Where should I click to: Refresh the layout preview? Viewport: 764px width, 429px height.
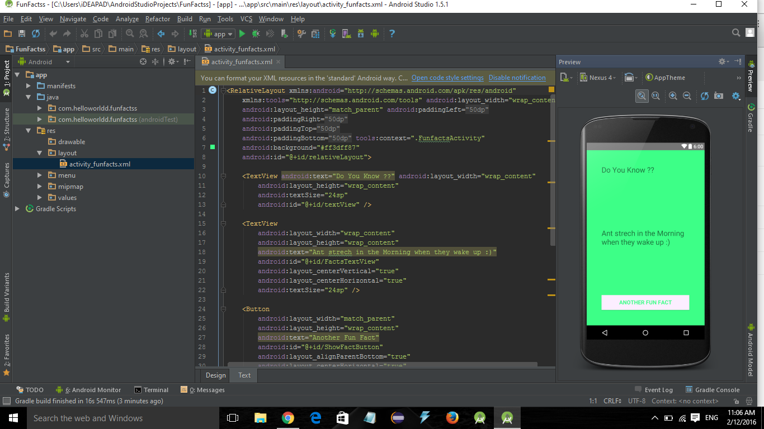pos(705,96)
